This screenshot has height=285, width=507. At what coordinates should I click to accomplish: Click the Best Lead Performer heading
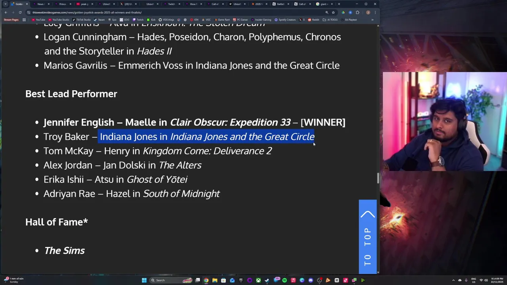point(71,94)
